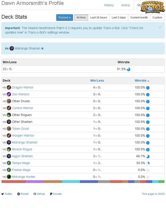Open the Freeze Mage deck link

click(21, 170)
